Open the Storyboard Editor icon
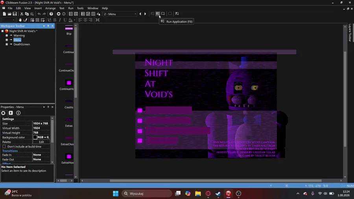Image resolution: width=354 pixels, height=199 pixels. point(71,14)
